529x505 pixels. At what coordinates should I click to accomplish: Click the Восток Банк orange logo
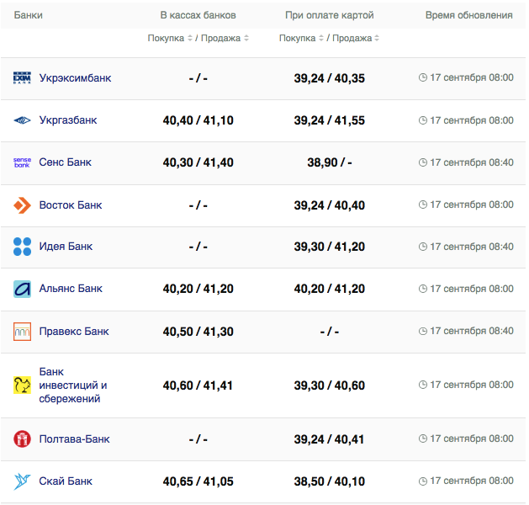coord(22,205)
